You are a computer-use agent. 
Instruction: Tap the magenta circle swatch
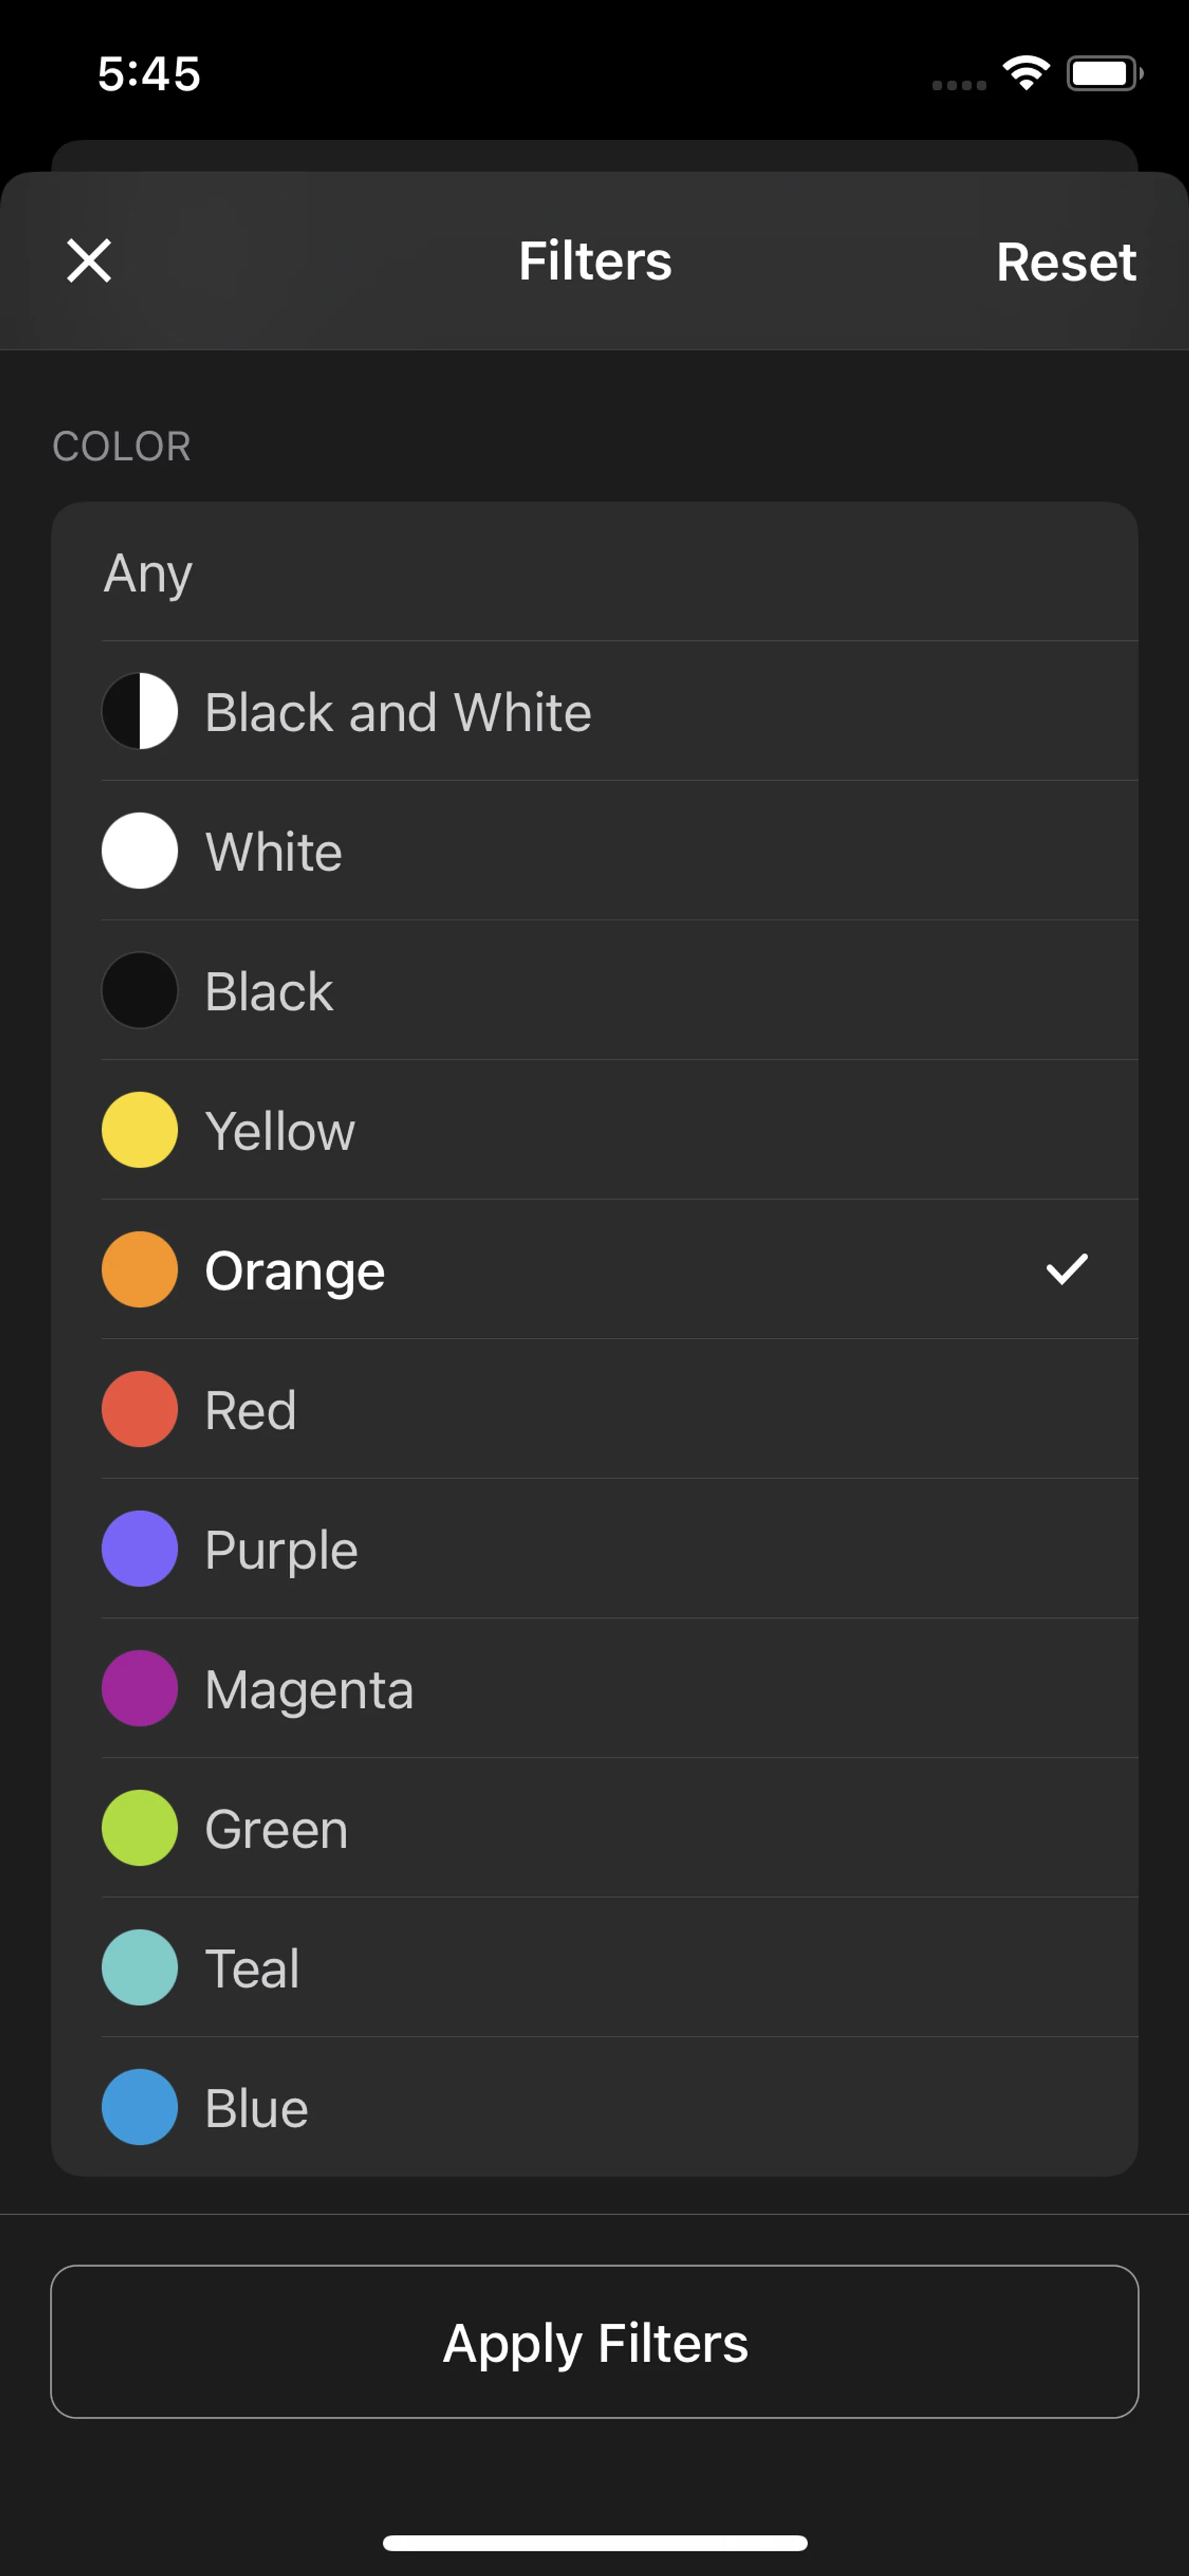point(140,1688)
